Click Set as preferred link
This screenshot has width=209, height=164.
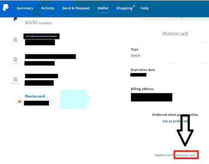(175, 121)
